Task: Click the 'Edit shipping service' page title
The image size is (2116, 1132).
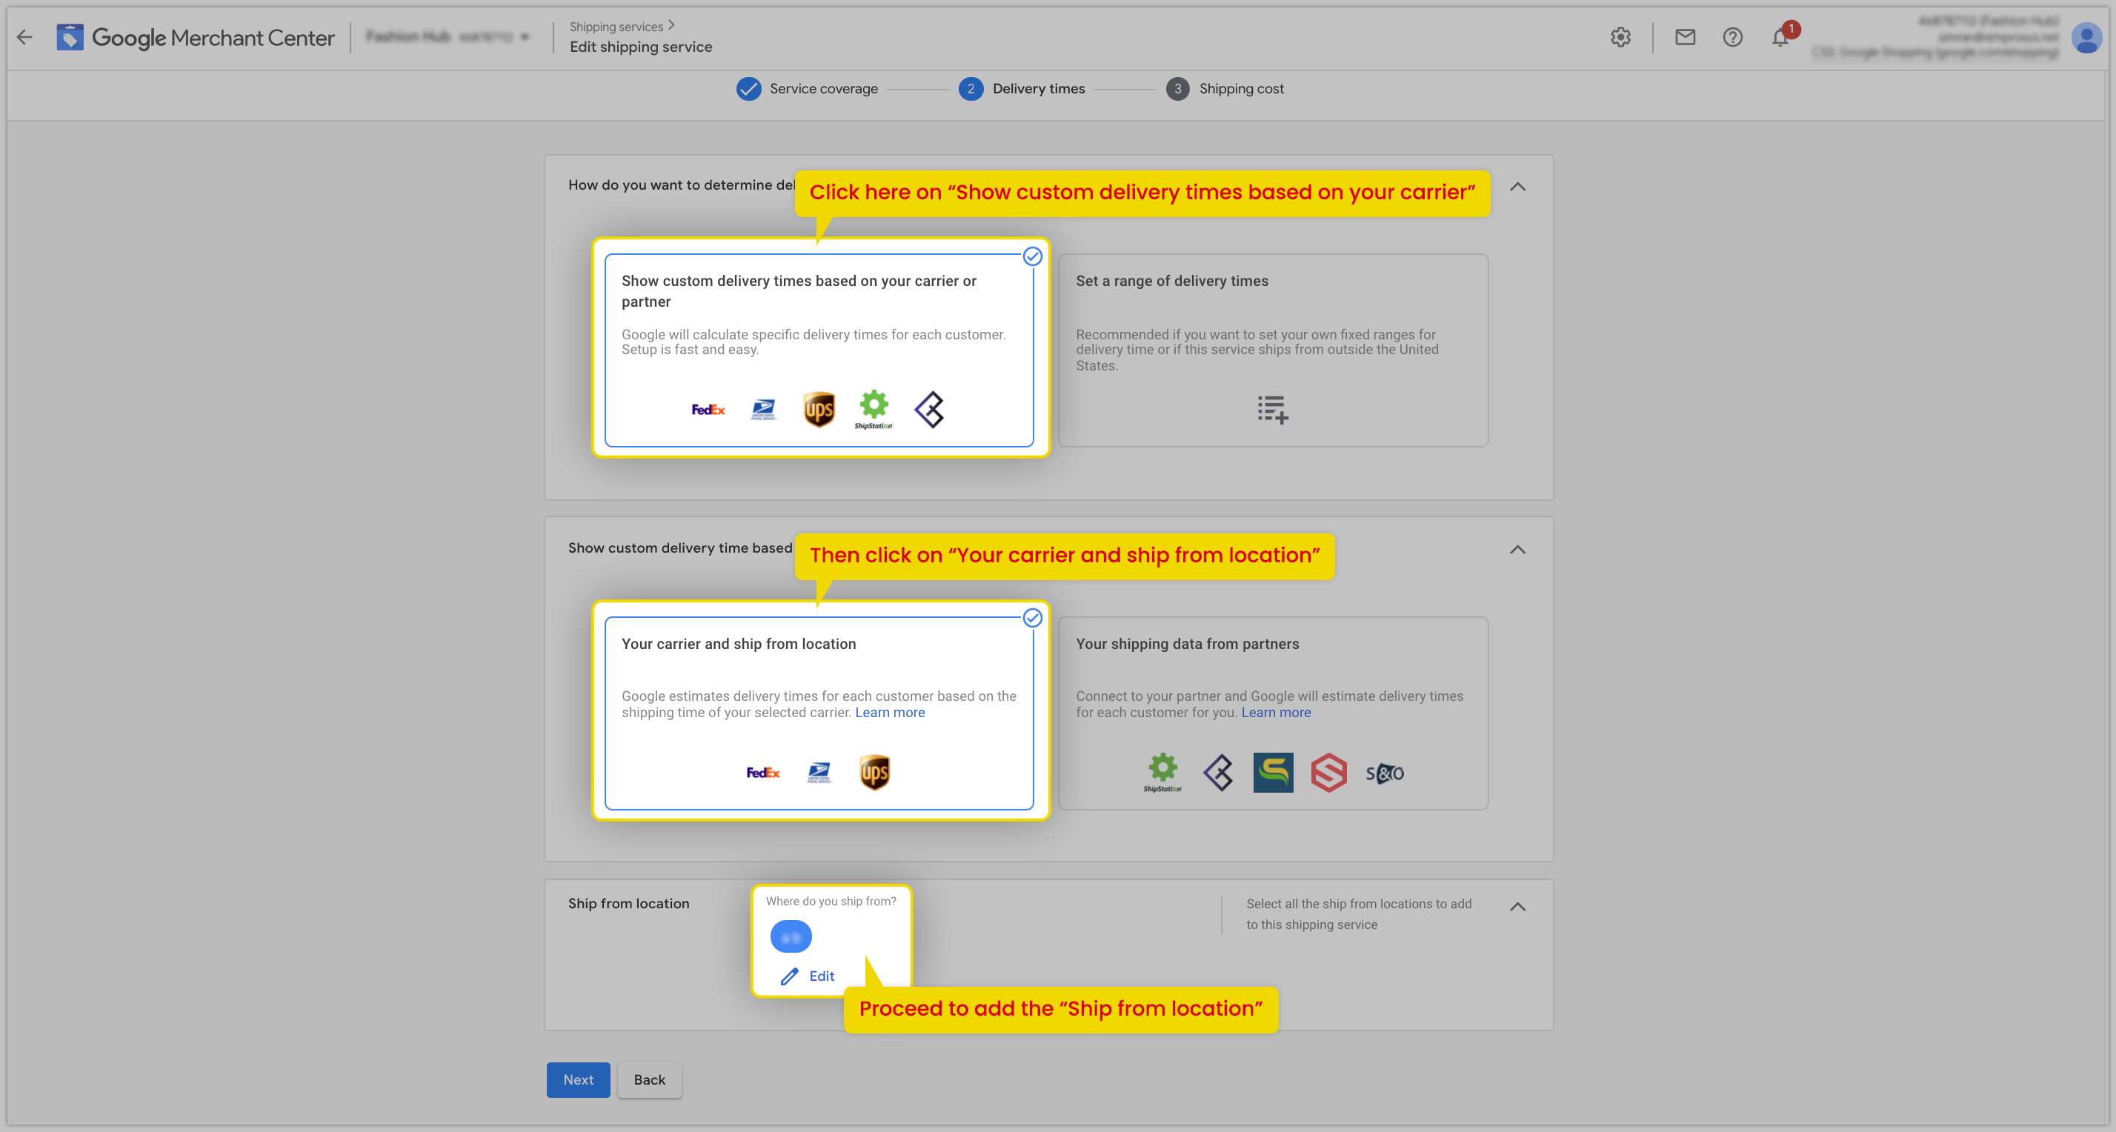Action: (x=641, y=47)
